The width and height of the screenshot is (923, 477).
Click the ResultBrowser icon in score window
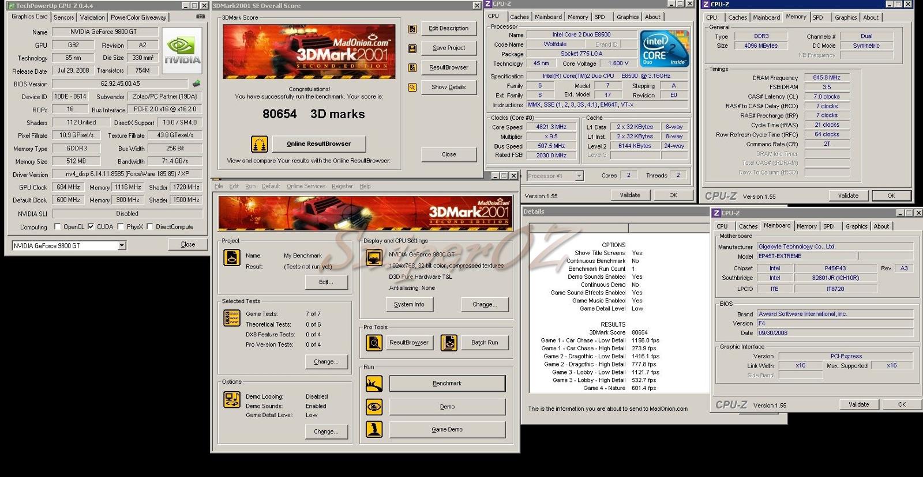[412, 68]
